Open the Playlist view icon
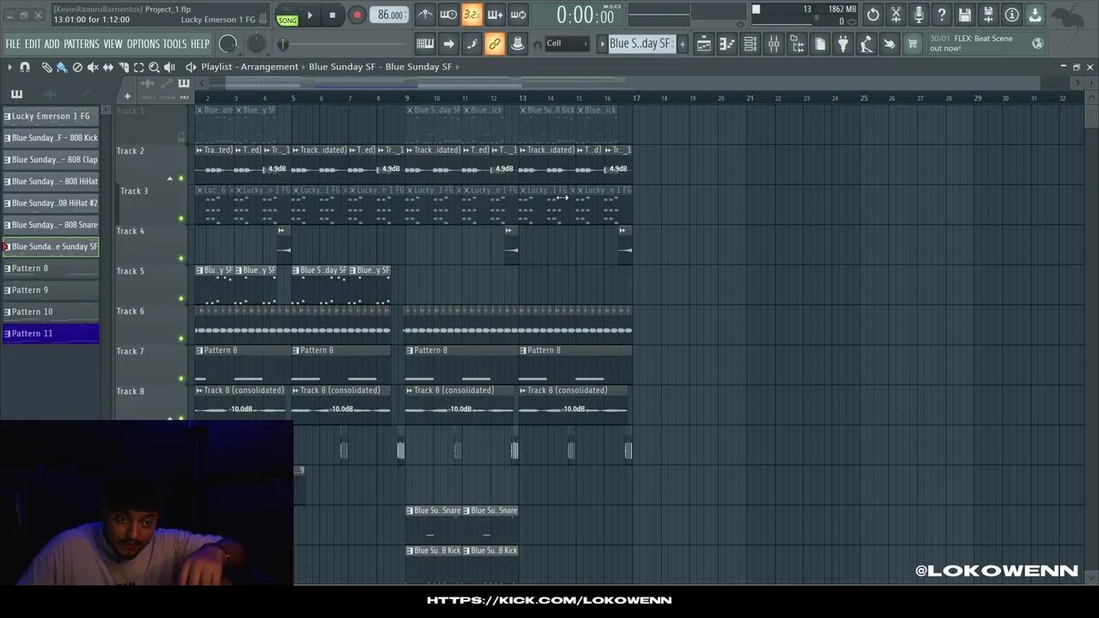This screenshot has height=618, width=1099. click(x=703, y=44)
